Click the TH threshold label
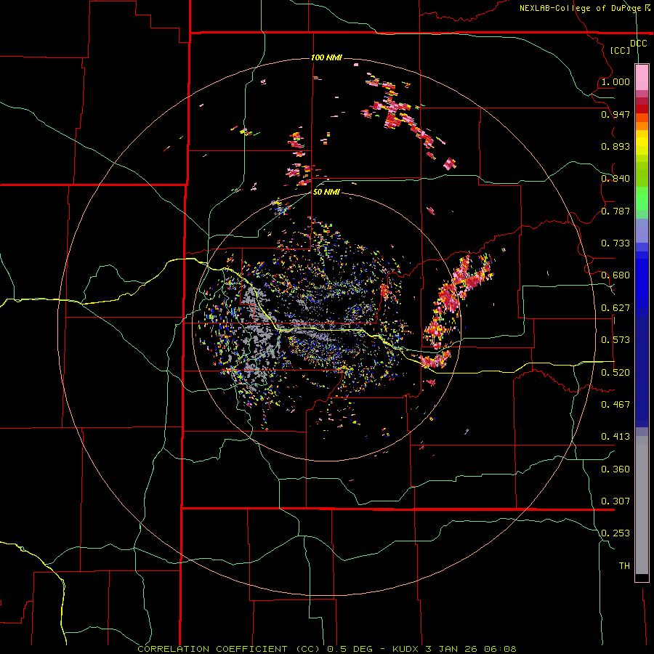This screenshot has width=654, height=654. pyautogui.click(x=624, y=566)
